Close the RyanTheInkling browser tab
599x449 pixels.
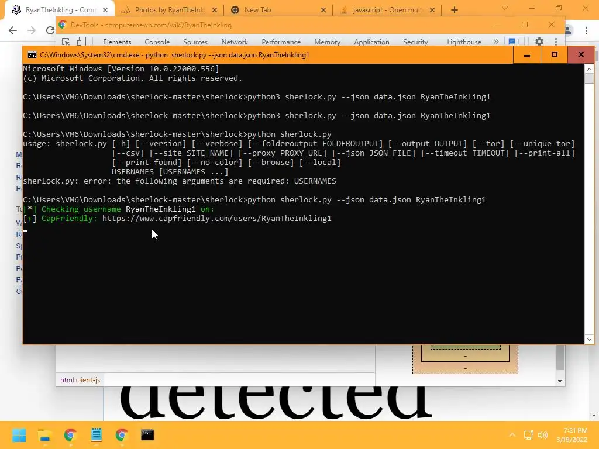pos(105,10)
